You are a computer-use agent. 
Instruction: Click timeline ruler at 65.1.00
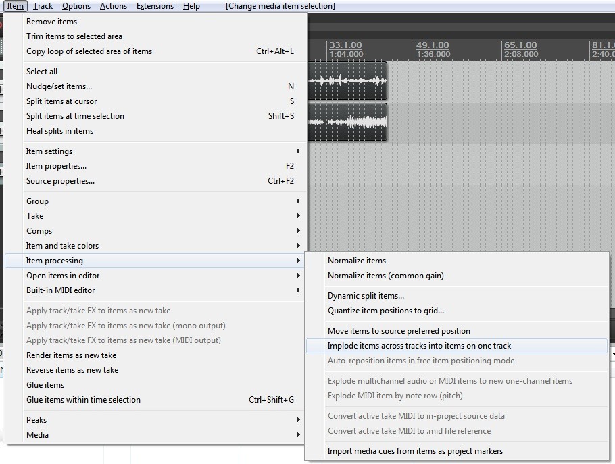click(x=520, y=45)
